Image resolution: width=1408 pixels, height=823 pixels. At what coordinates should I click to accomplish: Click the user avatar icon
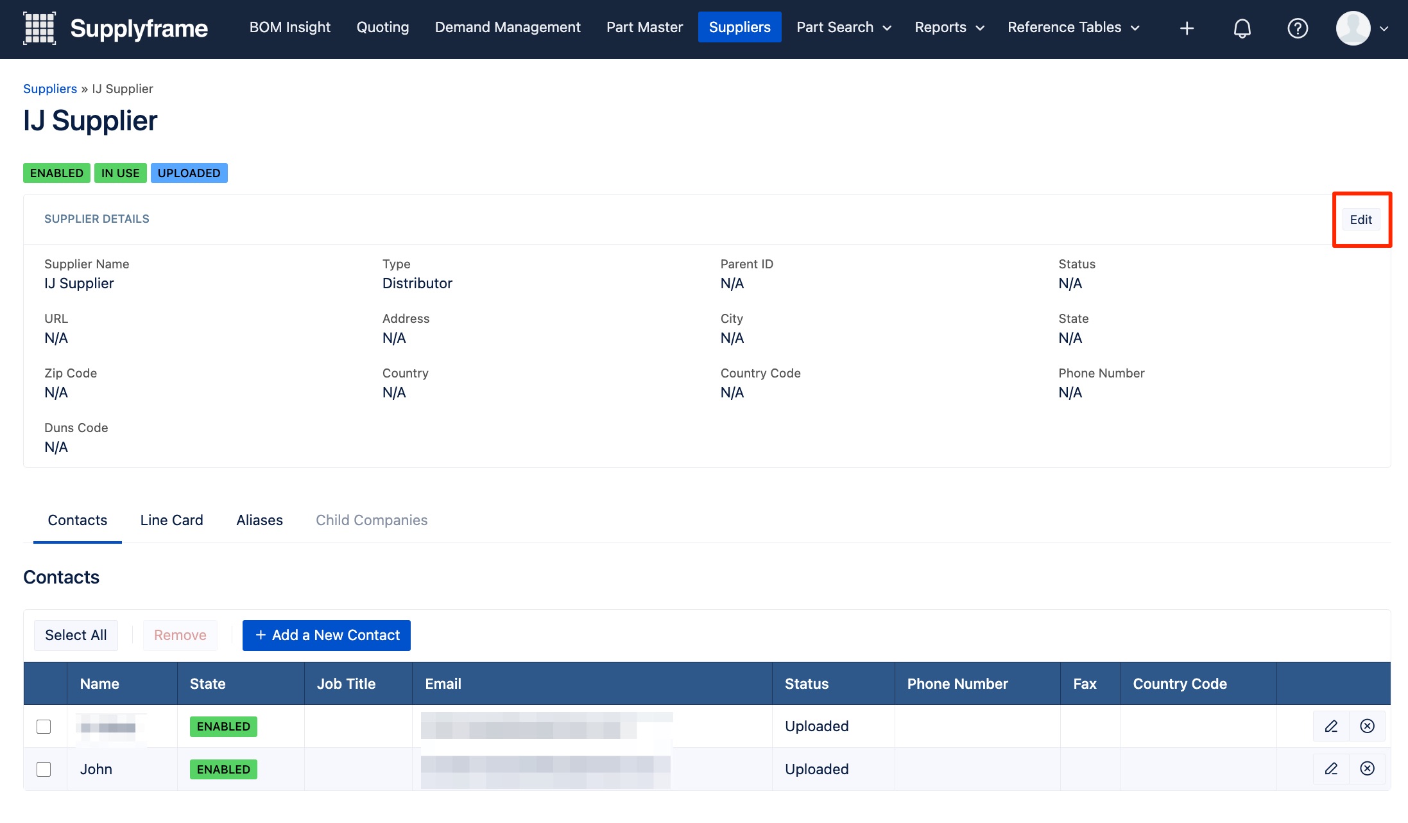(x=1353, y=28)
